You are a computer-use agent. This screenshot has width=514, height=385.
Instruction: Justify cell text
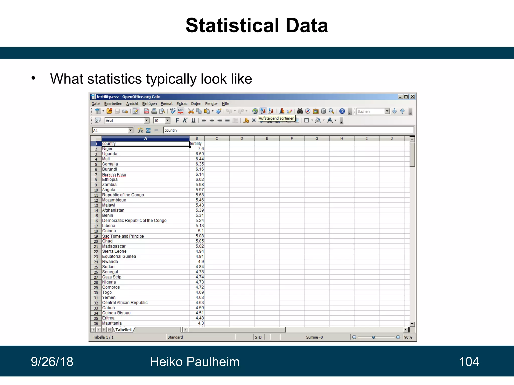(x=227, y=121)
